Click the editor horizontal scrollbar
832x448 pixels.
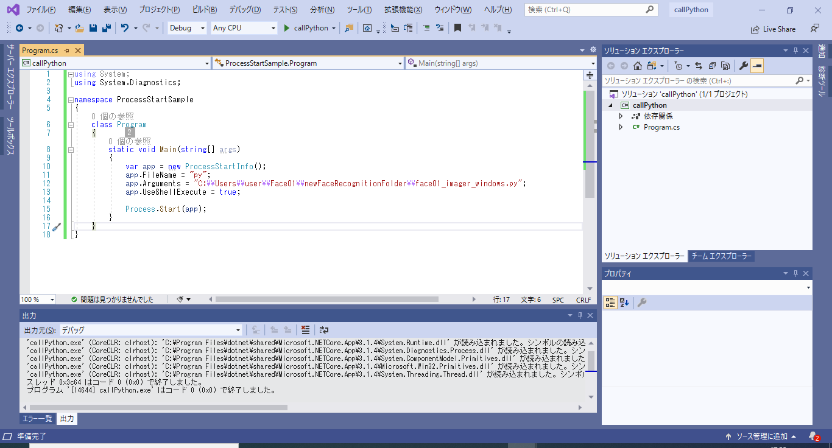tap(326, 299)
